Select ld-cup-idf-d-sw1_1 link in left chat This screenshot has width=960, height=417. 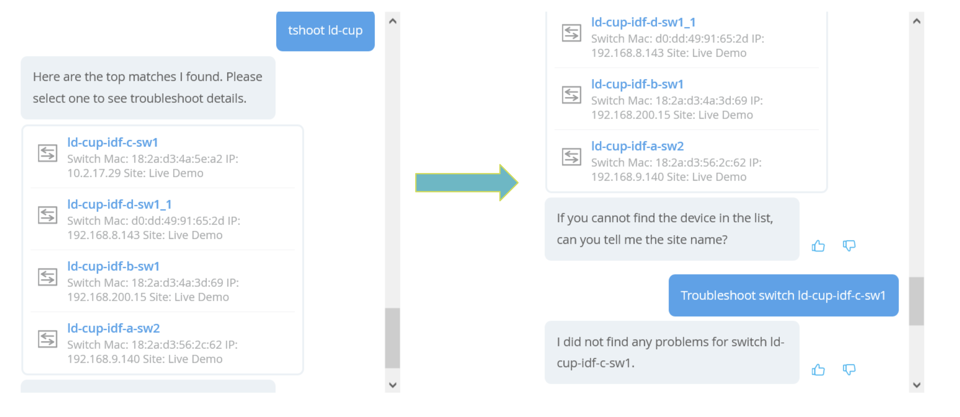coord(119,204)
